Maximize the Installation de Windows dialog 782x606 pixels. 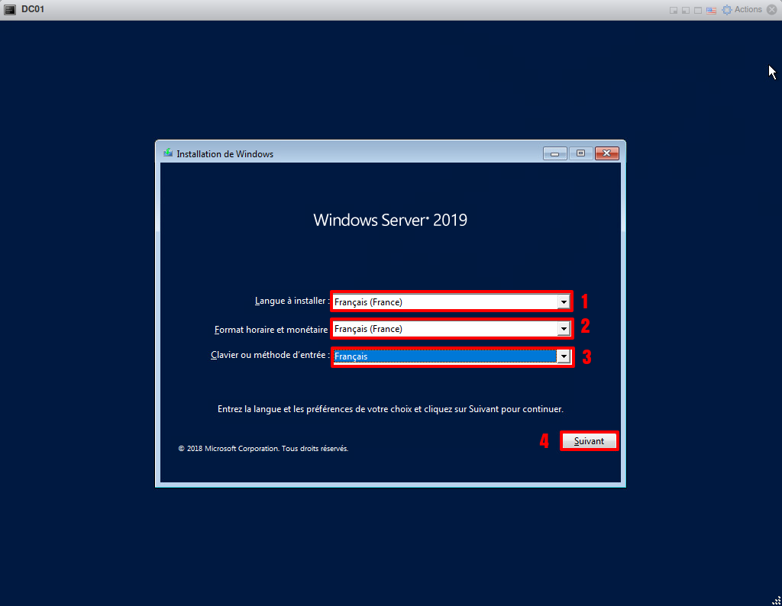580,153
